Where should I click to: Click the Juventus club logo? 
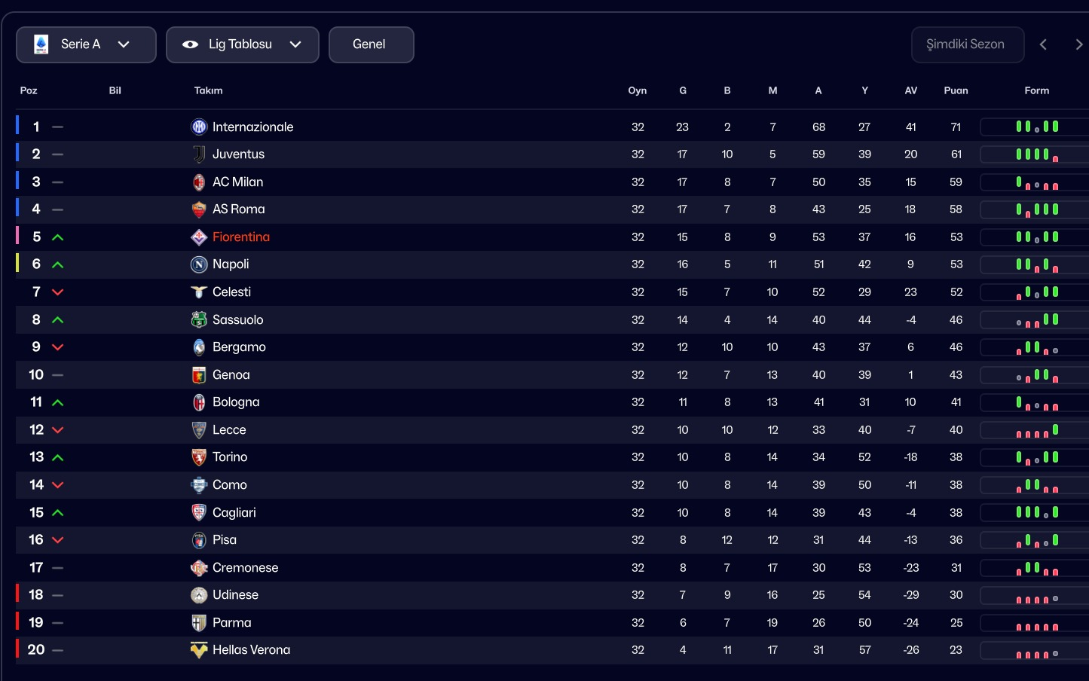[199, 154]
